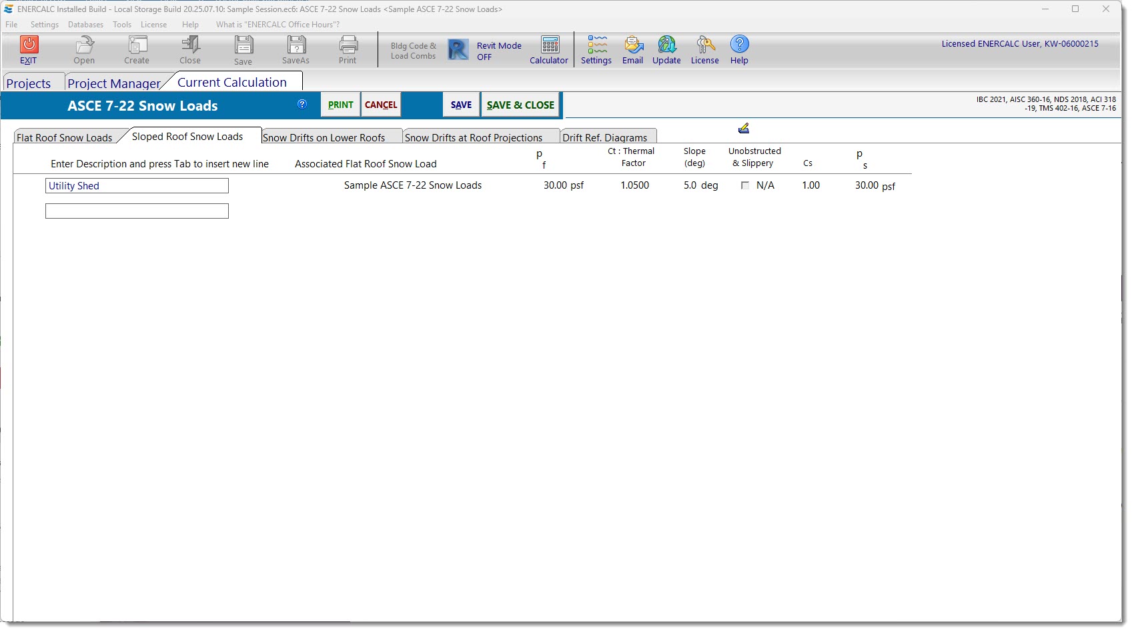Click the ps result 30.00 psf
The height and width of the screenshot is (632, 1132).
click(x=875, y=186)
